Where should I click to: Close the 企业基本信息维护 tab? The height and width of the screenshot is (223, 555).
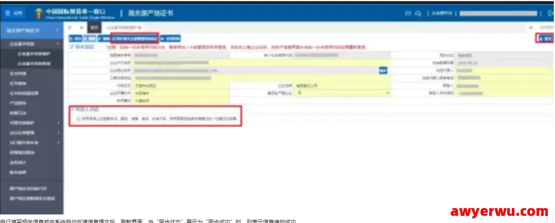(x=140, y=27)
